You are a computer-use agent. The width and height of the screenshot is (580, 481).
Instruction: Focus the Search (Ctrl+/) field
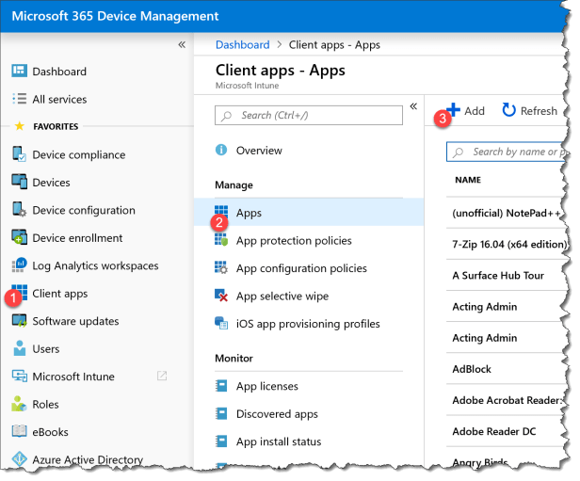(309, 116)
